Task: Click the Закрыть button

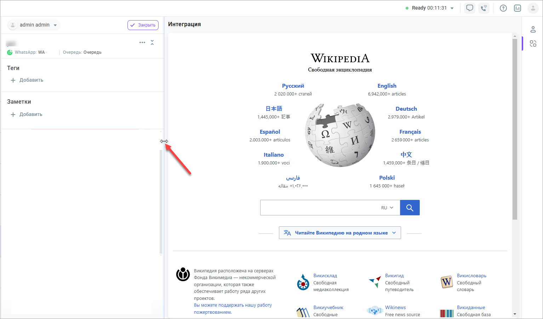Action: click(143, 25)
